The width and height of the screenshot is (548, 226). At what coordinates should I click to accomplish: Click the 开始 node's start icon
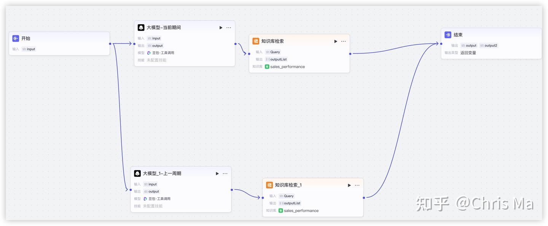coord(15,38)
